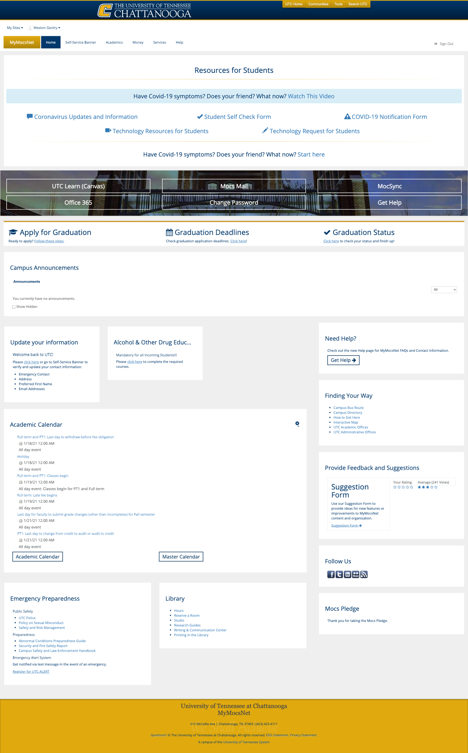Image resolution: width=468 pixels, height=753 pixels.
Task: Open the Services menu
Action: click(x=159, y=42)
